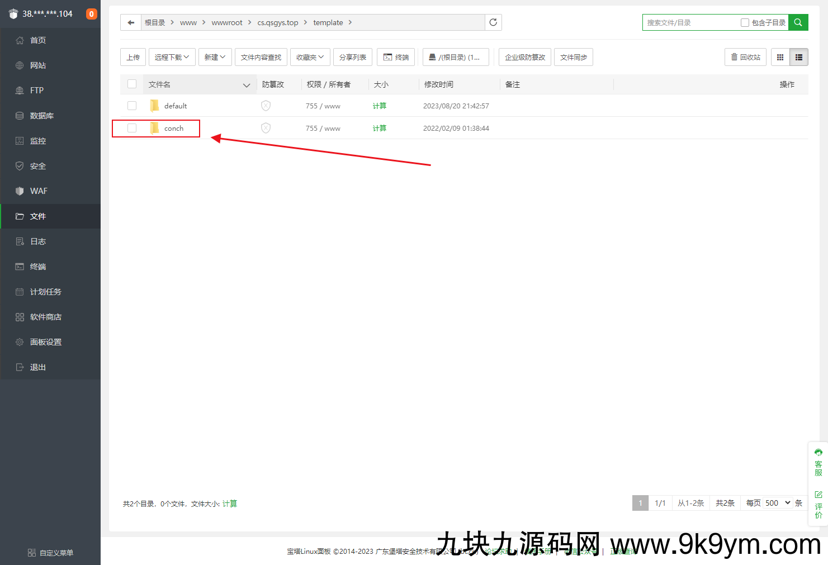The width and height of the screenshot is (828, 565).
Task: Click the green search magnifier button
Action: [x=798, y=22]
